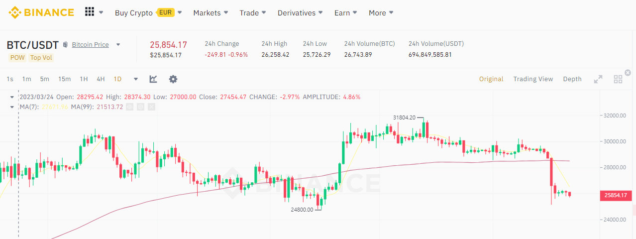Expand chart to fullscreen

coord(598,79)
